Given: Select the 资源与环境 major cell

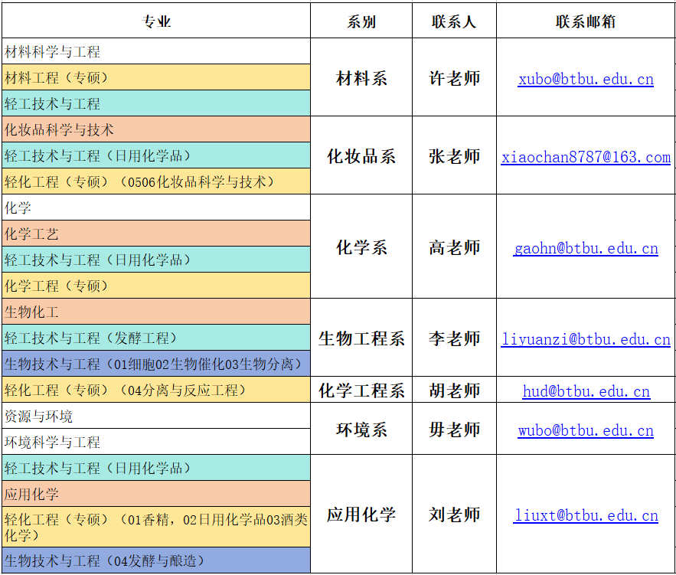Looking at the screenshot, I should click(156, 417).
